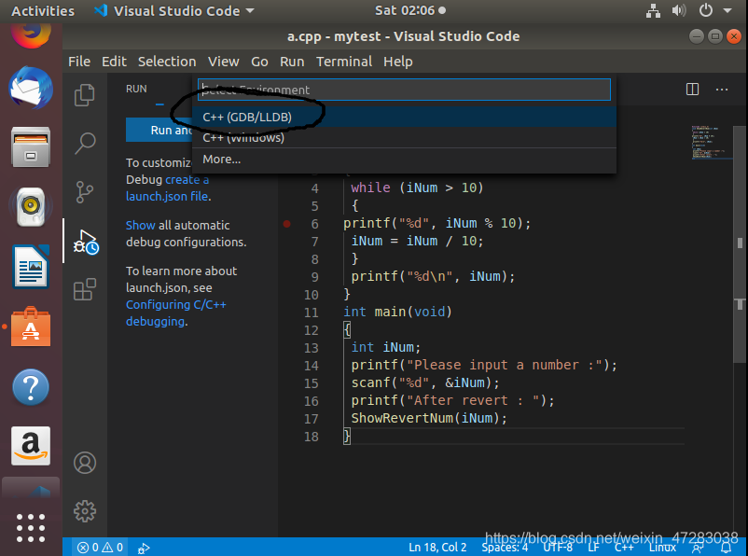The width and height of the screenshot is (748, 556).
Task: Open the Visual Studio Code app menu dropdown
Action: tap(173, 10)
